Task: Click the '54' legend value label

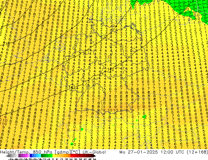Action: pos(94,159)
